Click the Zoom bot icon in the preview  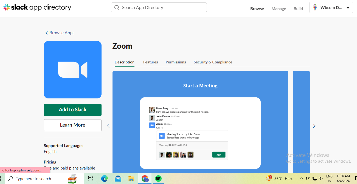click(152, 125)
